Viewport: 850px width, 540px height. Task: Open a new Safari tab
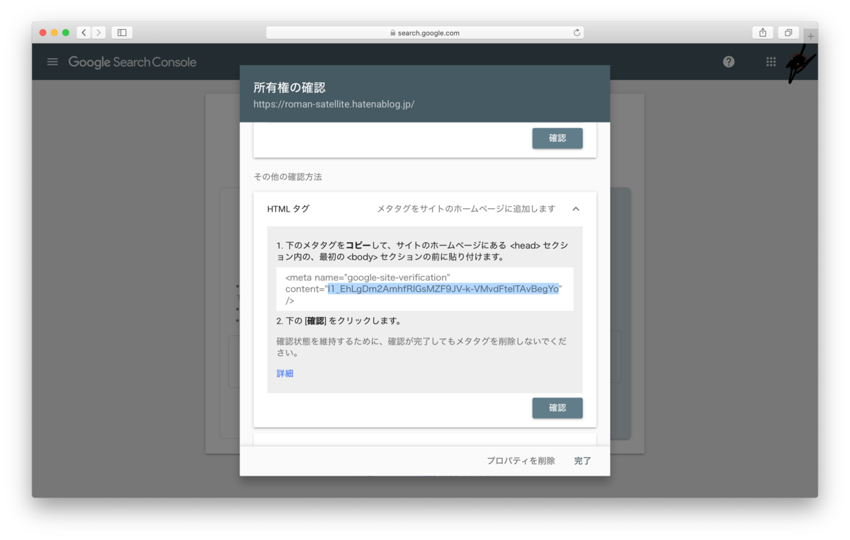(811, 36)
